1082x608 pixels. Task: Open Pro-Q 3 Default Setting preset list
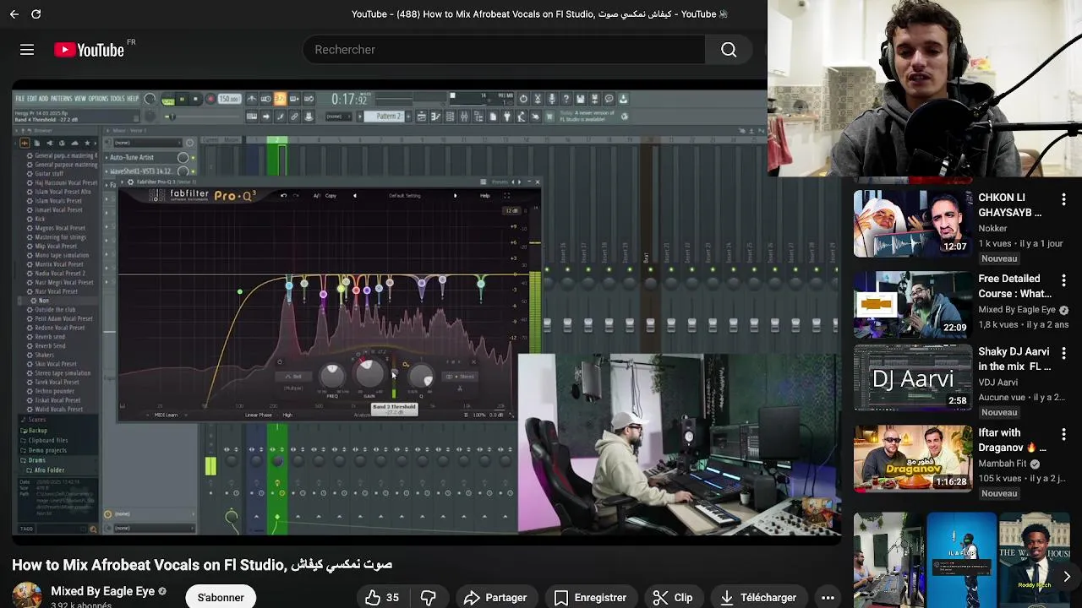click(405, 195)
